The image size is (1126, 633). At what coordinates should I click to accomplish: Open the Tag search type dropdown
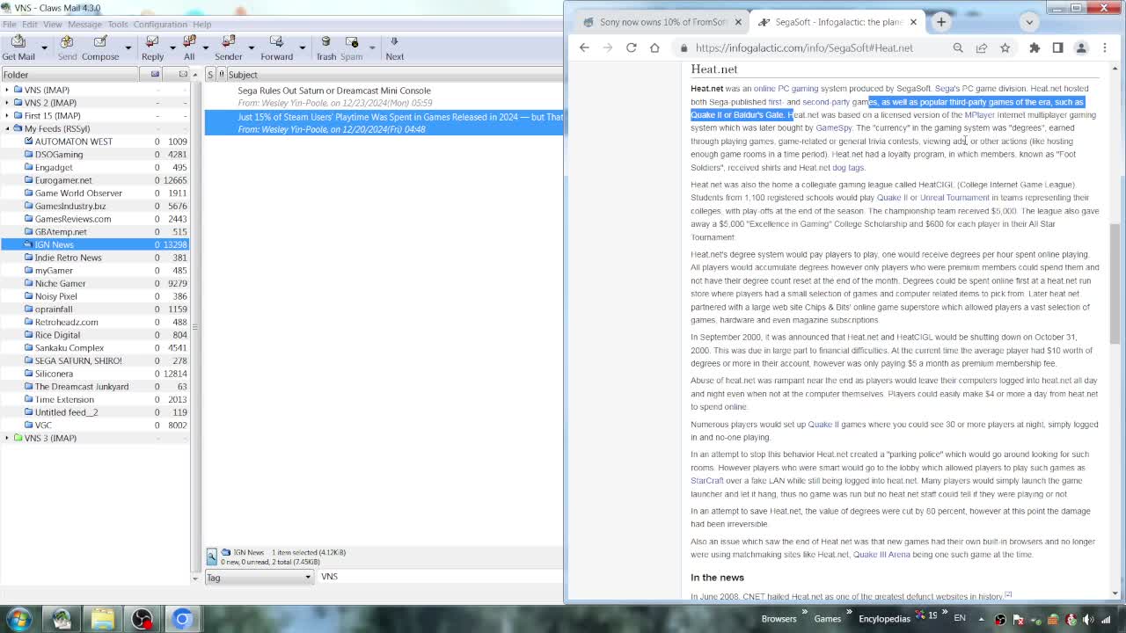tap(260, 577)
